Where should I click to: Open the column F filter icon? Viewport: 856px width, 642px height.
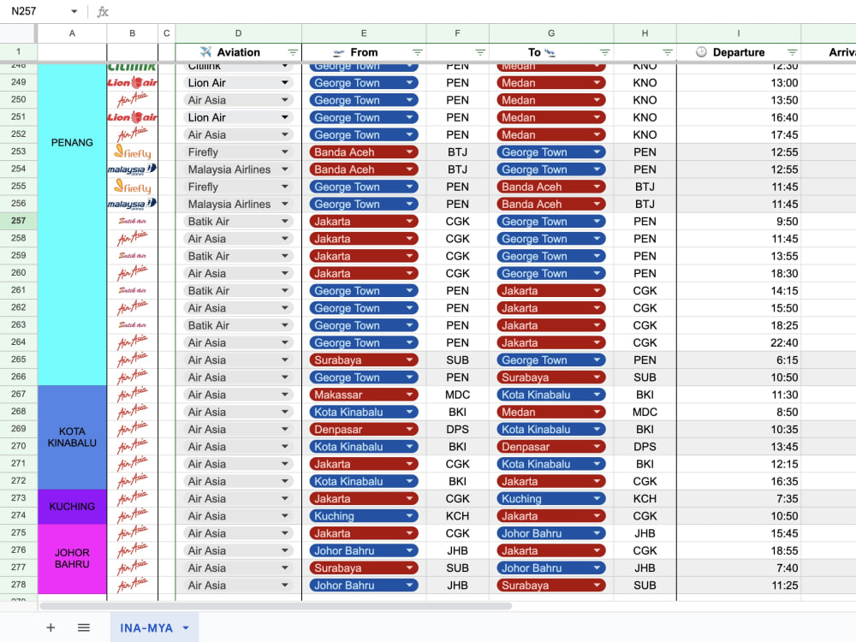click(480, 52)
